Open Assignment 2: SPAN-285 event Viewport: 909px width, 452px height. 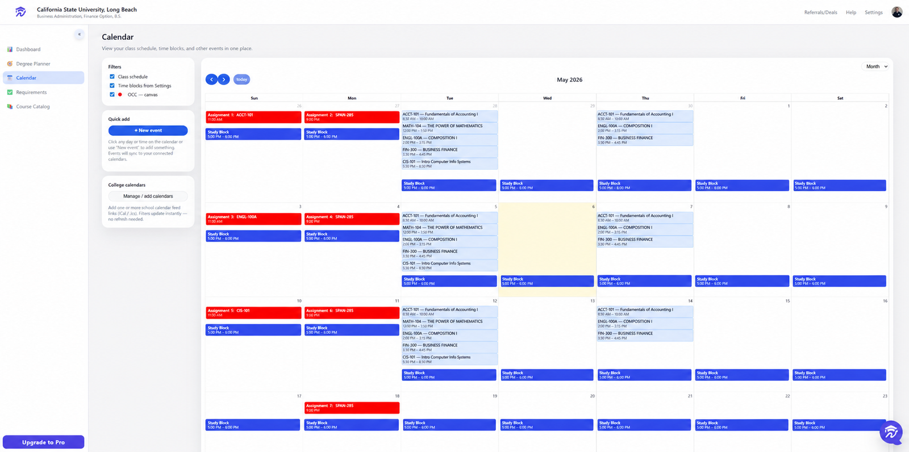(x=352, y=117)
